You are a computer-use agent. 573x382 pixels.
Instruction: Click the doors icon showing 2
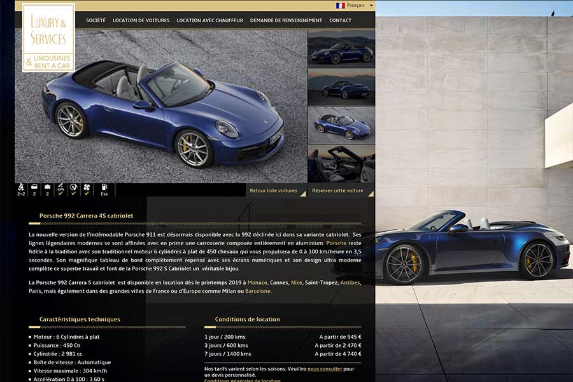tap(34, 190)
